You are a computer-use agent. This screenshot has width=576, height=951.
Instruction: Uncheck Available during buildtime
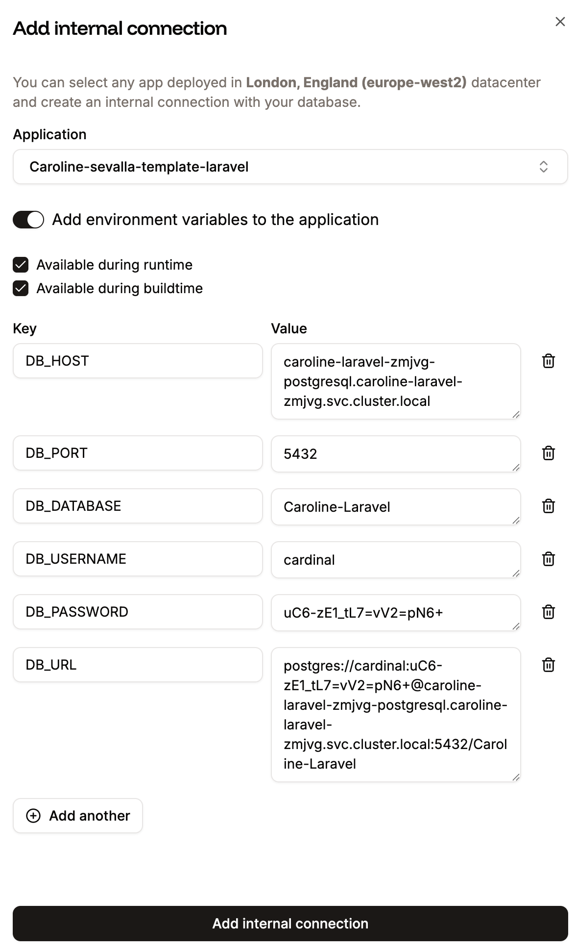[20, 288]
